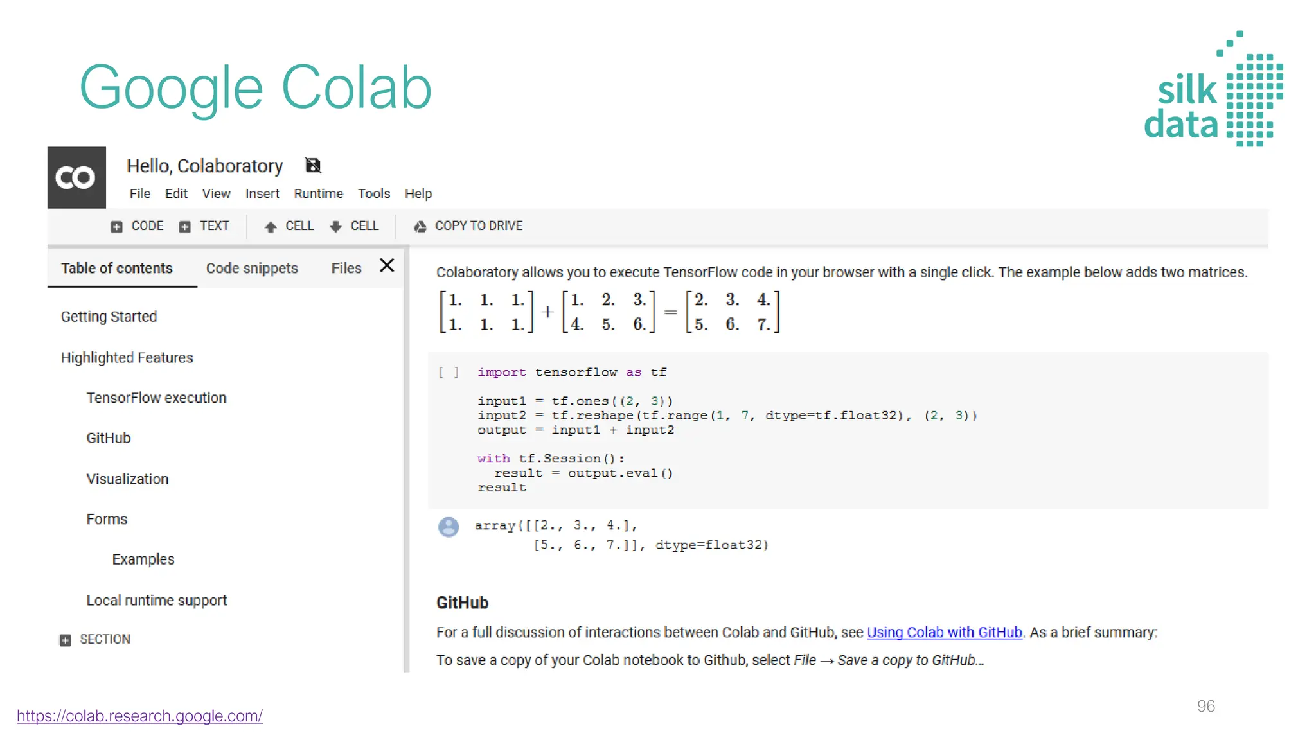Click the Colab CO logo
The width and height of the screenshot is (1316, 740).
click(x=76, y=177)
